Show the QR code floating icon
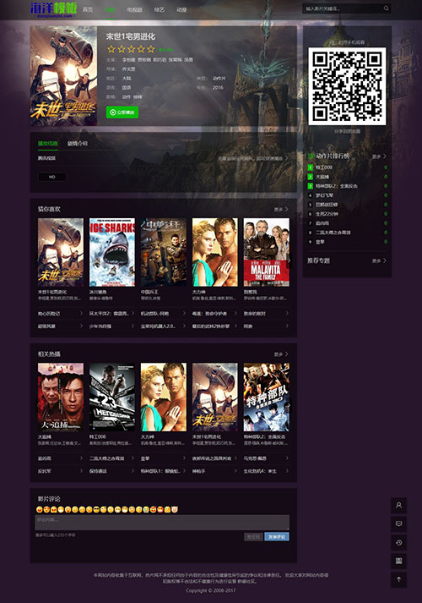 [x=398, y=561]
